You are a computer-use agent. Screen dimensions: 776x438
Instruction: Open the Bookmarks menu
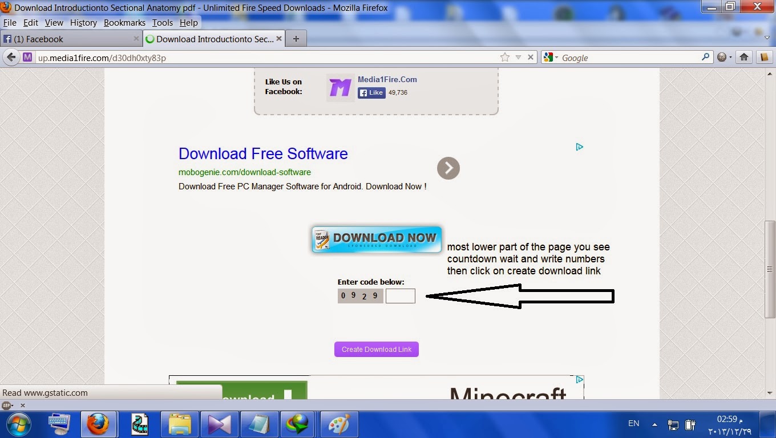point(124,23)
